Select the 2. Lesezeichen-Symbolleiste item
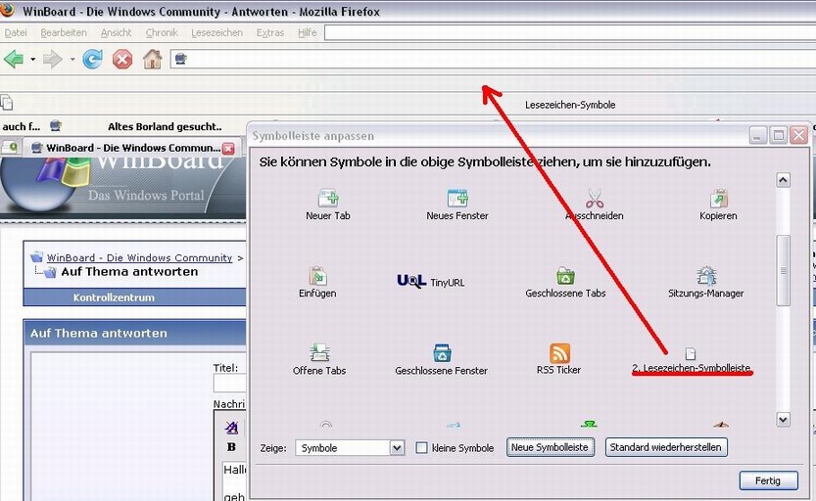Image resolution: width=816 pixels, height=501 pixels. tap(692, 362)
